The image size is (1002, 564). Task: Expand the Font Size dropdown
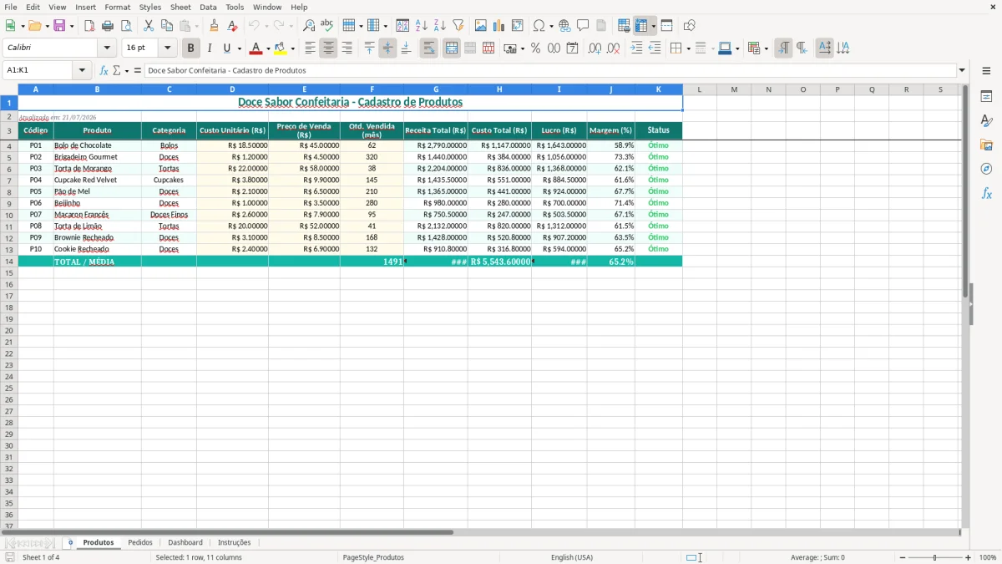pos(167,48)
